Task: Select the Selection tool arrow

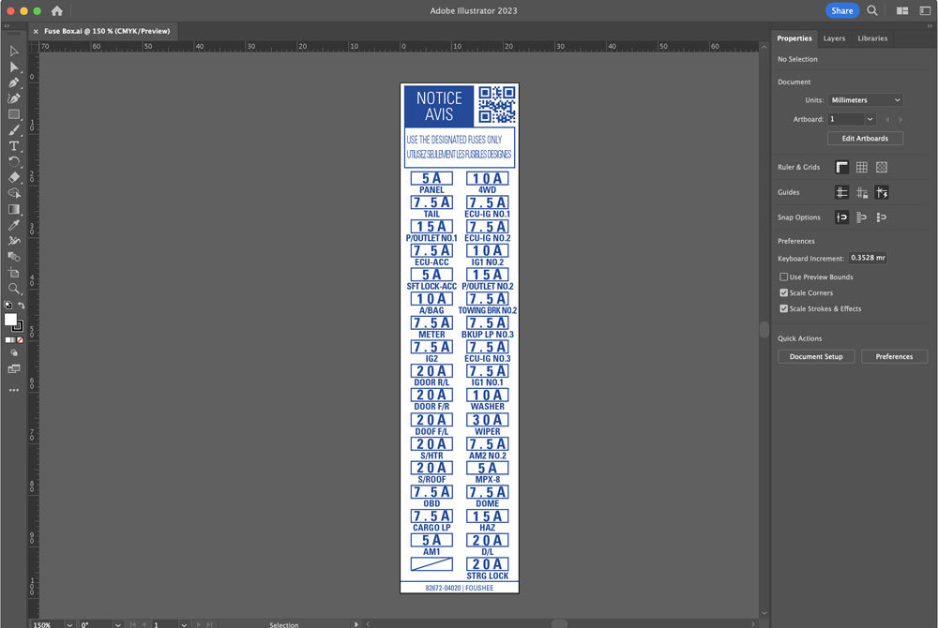Action: pyautogui.click(x=14, y=52)
